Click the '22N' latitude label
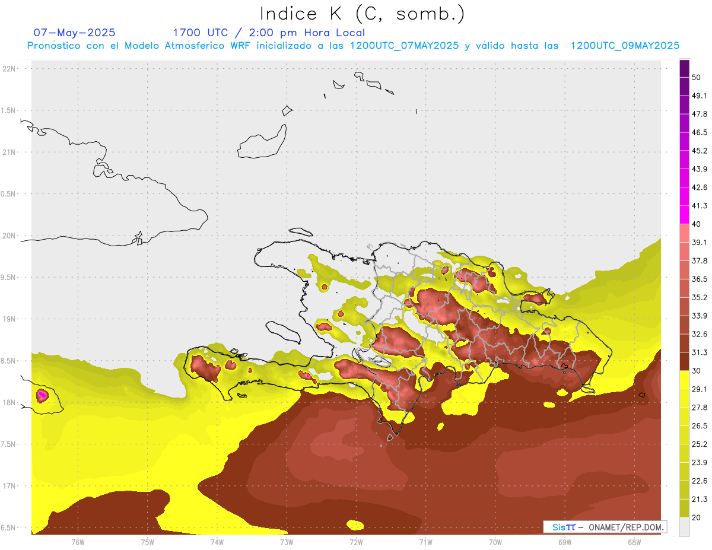This screenshot has height=550, width=712. 10,68
